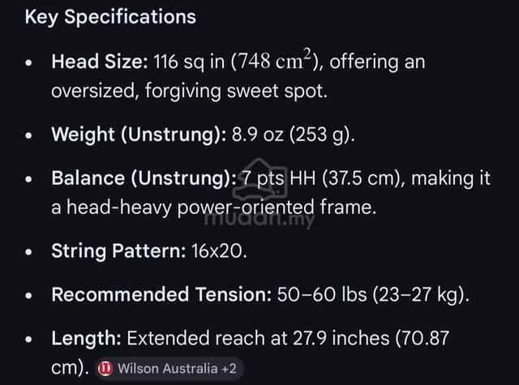Click the Balance (Unstrung) label

click(144, 178)
